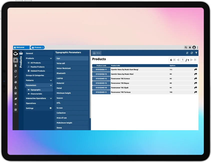The width and height of the screenshot is (211, 162).
Task: Expand the Interactive Operations chevron
Action: click(x=51, y=98)
